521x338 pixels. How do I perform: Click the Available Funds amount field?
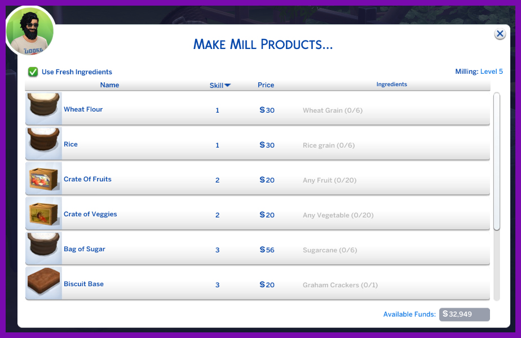[464, 314]
